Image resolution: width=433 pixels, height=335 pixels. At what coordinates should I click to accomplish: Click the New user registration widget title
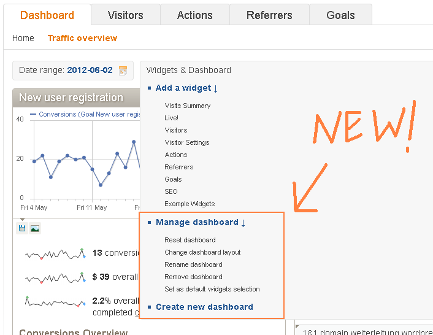click(x=71, y=98)
